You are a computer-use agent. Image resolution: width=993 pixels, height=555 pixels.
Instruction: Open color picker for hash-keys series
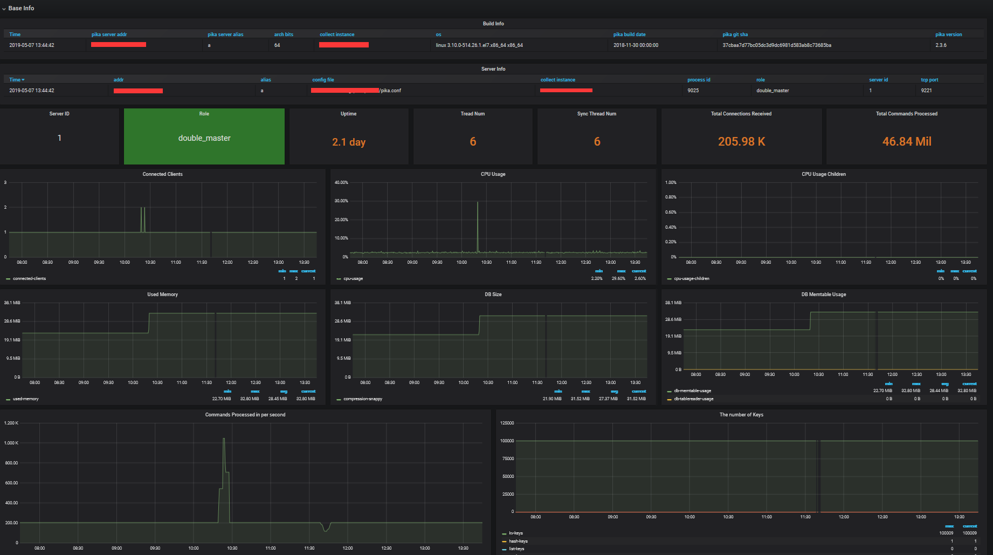pyautogui.click(x=504, y=542)
